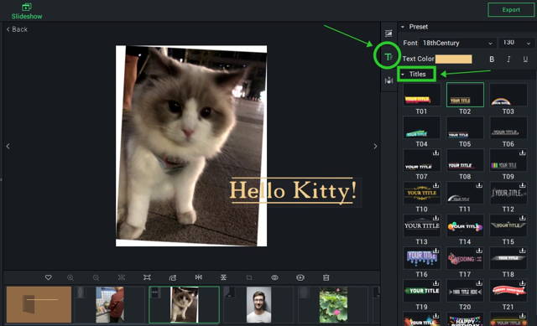Select the T06 title preset
This screenshot has height=326, width=537.
click(x=508, y=127)
